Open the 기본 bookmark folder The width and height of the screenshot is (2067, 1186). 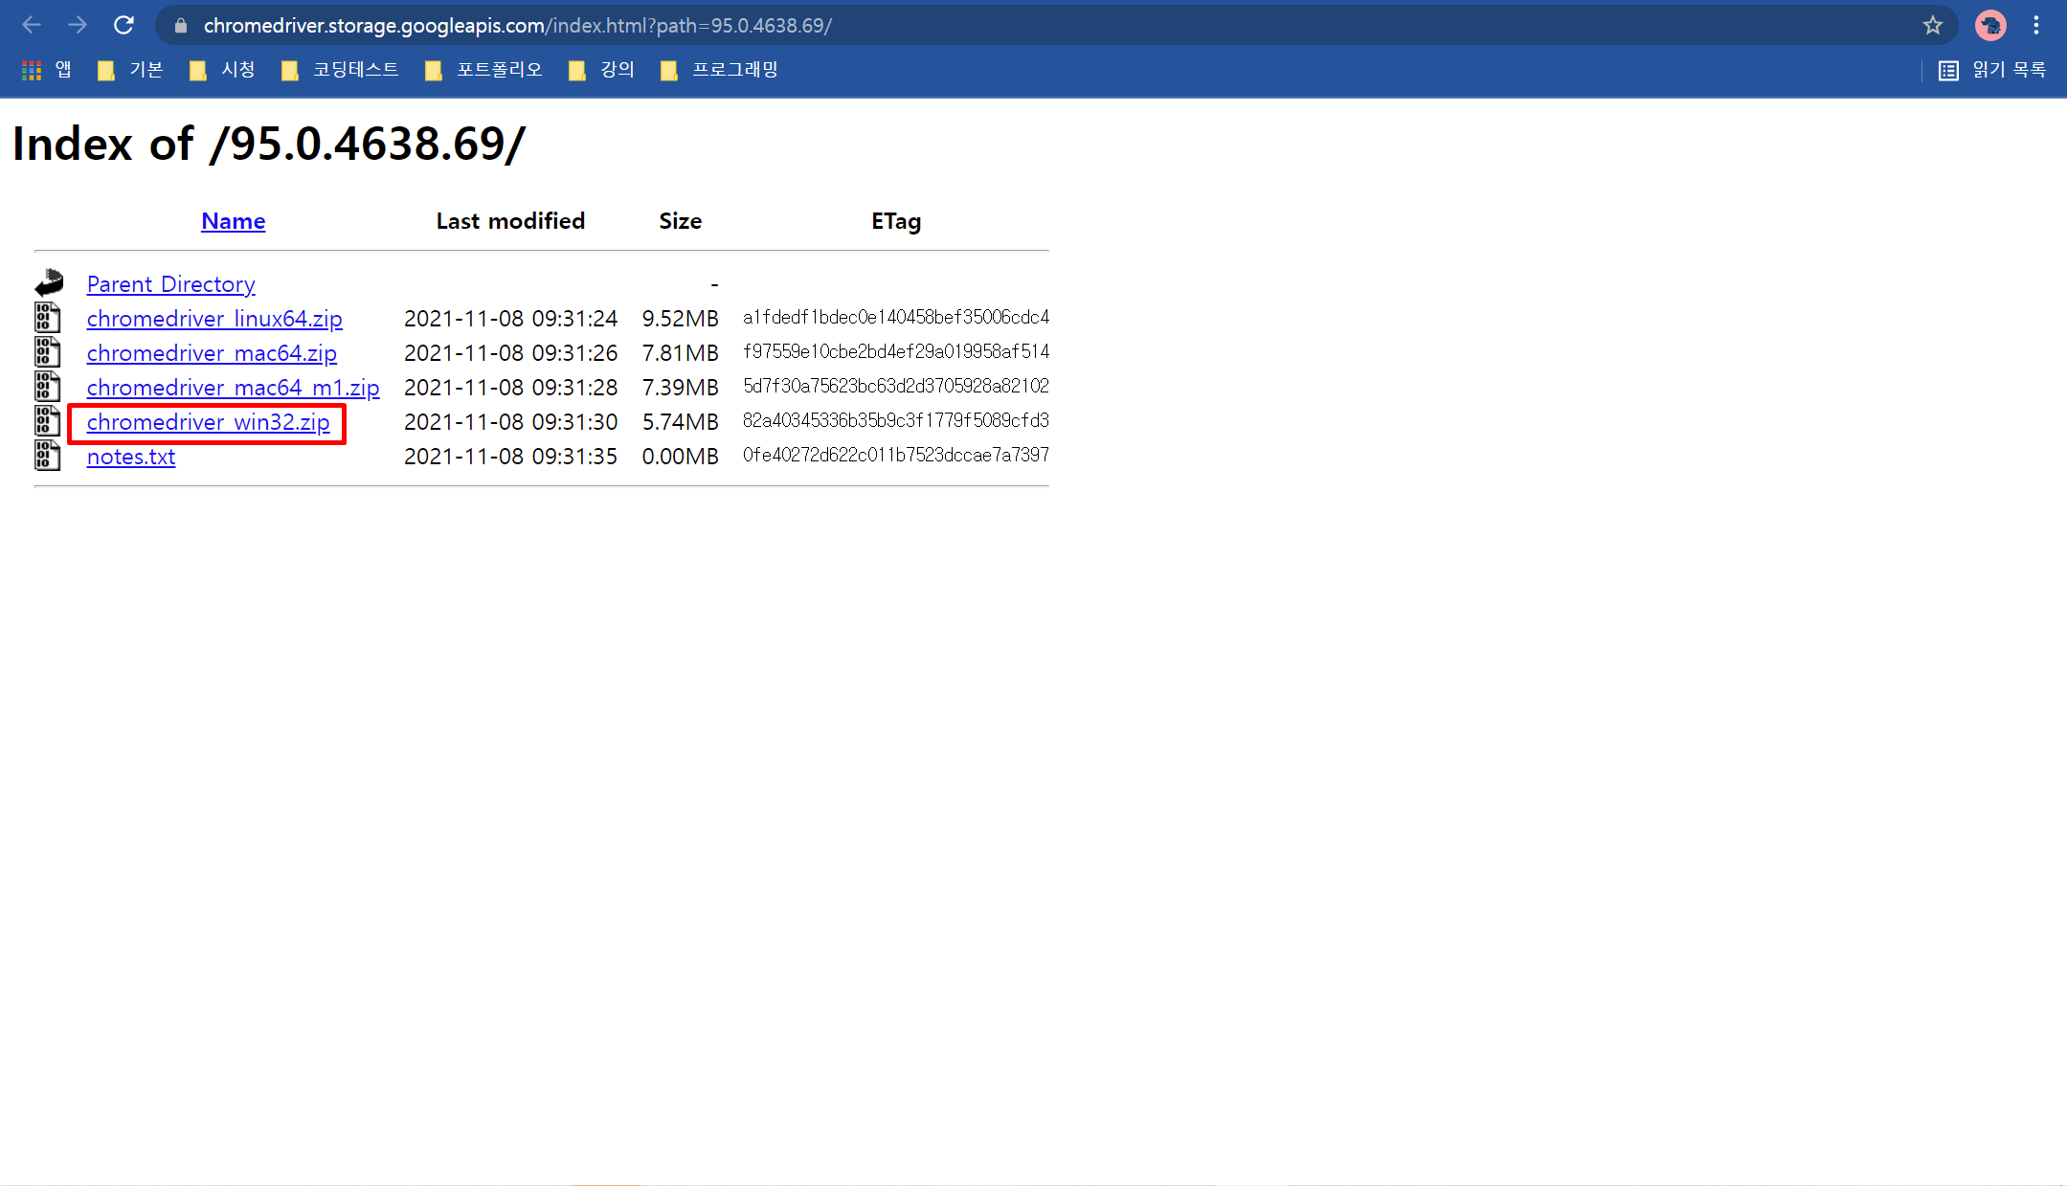click(131, 70)
